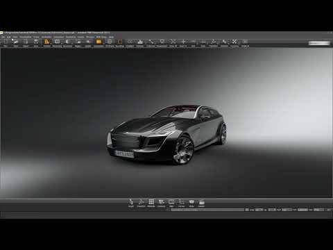Toggle the Downscale toolbar button
333x250 pixels.
pos(67,43)
